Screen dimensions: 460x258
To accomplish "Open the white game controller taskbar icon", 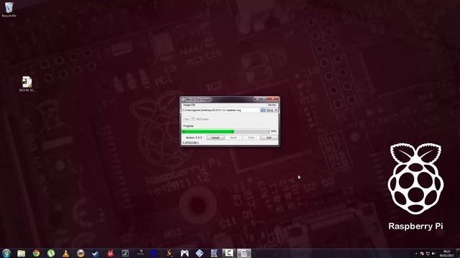I will (185, 253).
